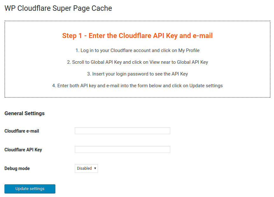Screen dimensions: 274x197
Task: Click the "Cloudflare e-mail" field label
Action: pos(22,131)
